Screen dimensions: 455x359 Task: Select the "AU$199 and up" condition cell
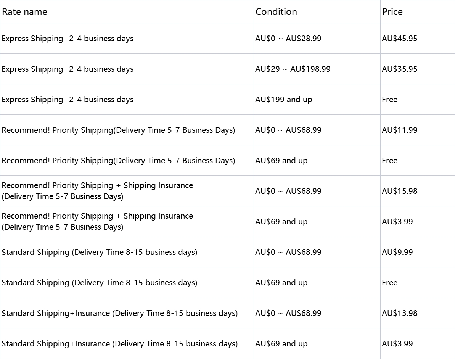pyautogui.click(x=283, y=100)
